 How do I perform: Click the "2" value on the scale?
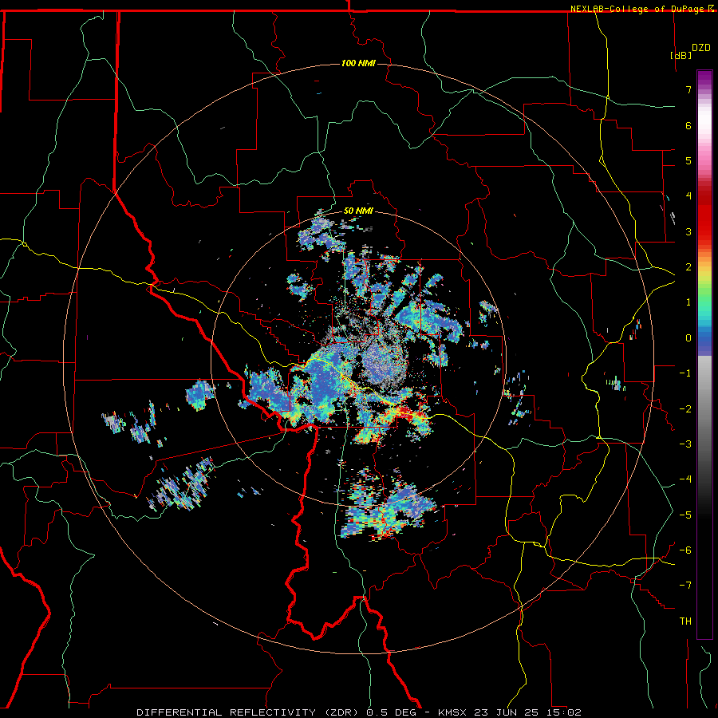[x=688, y=267]
